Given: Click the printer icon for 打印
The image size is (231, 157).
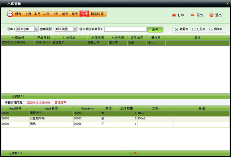Looking at the screenshot, I should (x=174, y=15).
